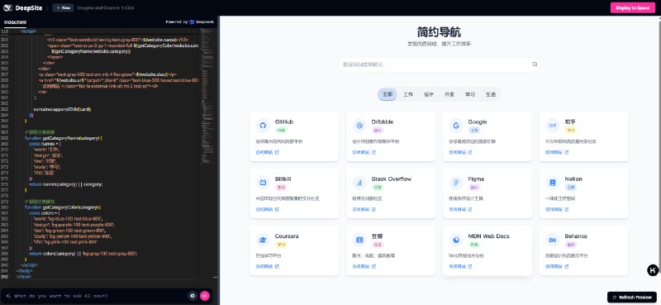Screen dimensions: 661x305
Task: Open the index.html editor tab
Action: pyautogui.click(x=15, y=22)
